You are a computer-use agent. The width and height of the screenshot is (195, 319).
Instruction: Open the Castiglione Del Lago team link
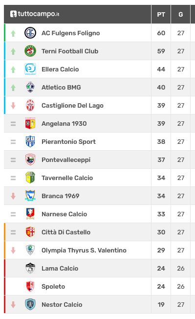pyautogui.click(x=72, y=106)
